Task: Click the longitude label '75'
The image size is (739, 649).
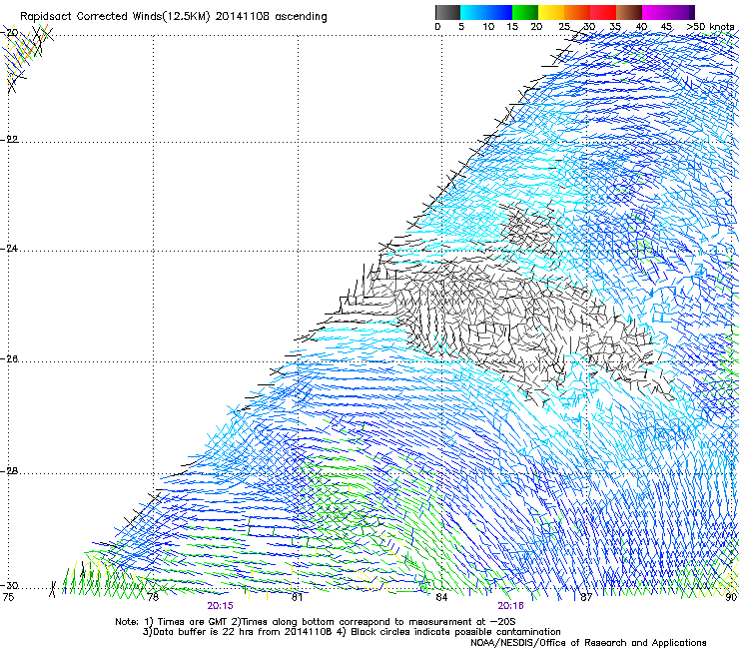Action: click(8, 597)
